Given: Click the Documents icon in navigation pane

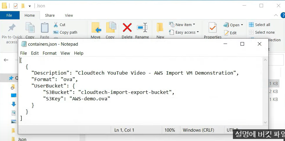Looking at the screenshot, I should coord(14,113).
